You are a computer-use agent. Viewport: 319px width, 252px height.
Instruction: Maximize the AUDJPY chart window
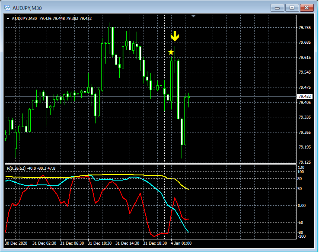tap(292, 8)
